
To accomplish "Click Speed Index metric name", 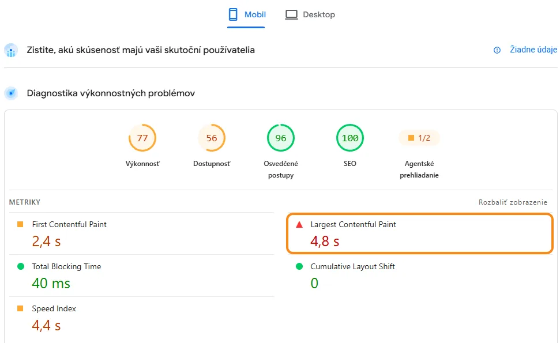I will 54,308.
